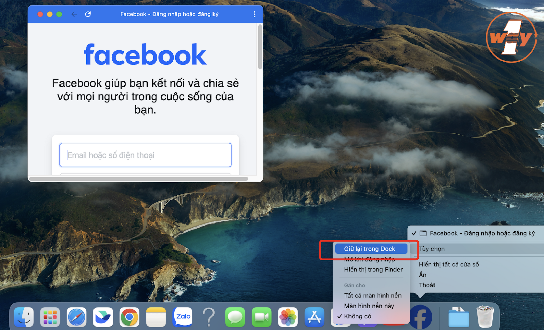The width and height of the screenshot is (544, 330).
Task: Choose 'Mở khi đăng nhập' menu item
Action: pos(371,259)
